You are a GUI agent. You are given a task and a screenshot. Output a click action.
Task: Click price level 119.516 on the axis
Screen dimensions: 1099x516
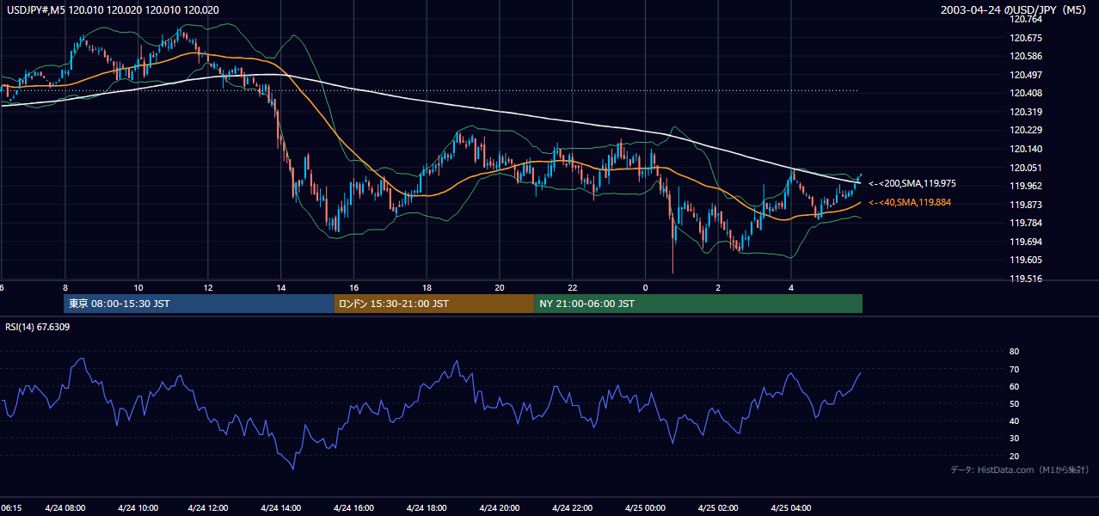coord(1024,279)
